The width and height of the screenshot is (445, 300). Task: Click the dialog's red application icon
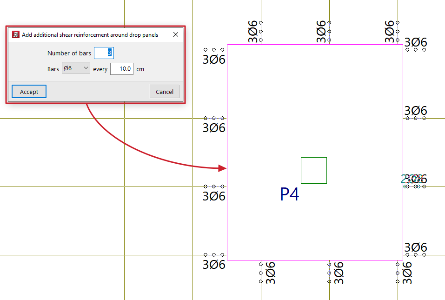click(16, 34)
